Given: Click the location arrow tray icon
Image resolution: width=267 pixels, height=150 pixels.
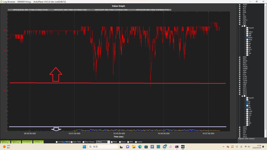Looking at the screenshot, I should coord(237,147).
